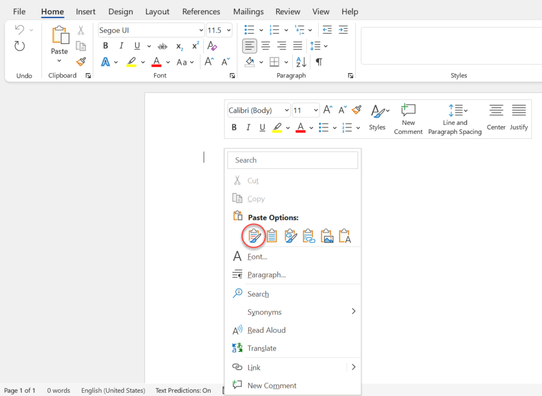This screenshot has height=396, width=542.
Task: Increase font size in ribbon Font group
Action: coord(209,62)
